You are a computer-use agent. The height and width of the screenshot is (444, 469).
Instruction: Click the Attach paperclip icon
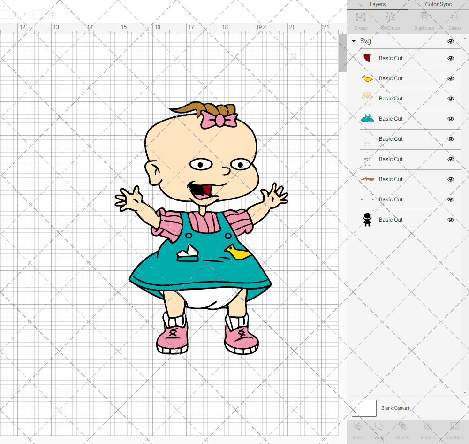click(402, 426)
